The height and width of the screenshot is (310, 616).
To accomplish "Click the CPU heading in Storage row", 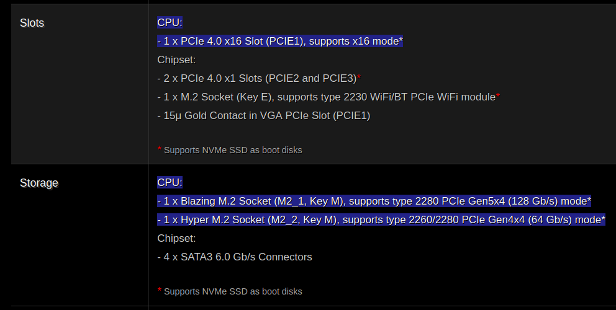I will pyautogui.click(x=170, y=183).
